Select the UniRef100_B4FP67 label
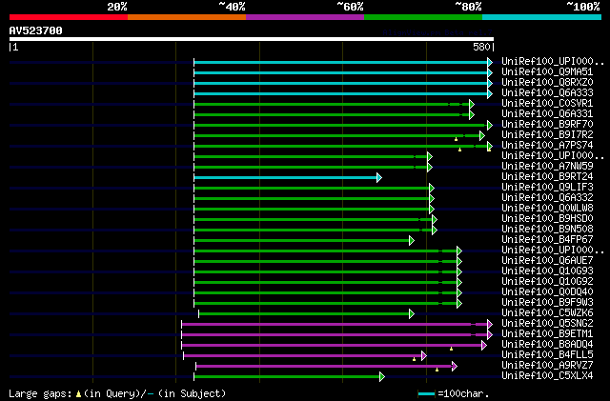 coord(547,240)
